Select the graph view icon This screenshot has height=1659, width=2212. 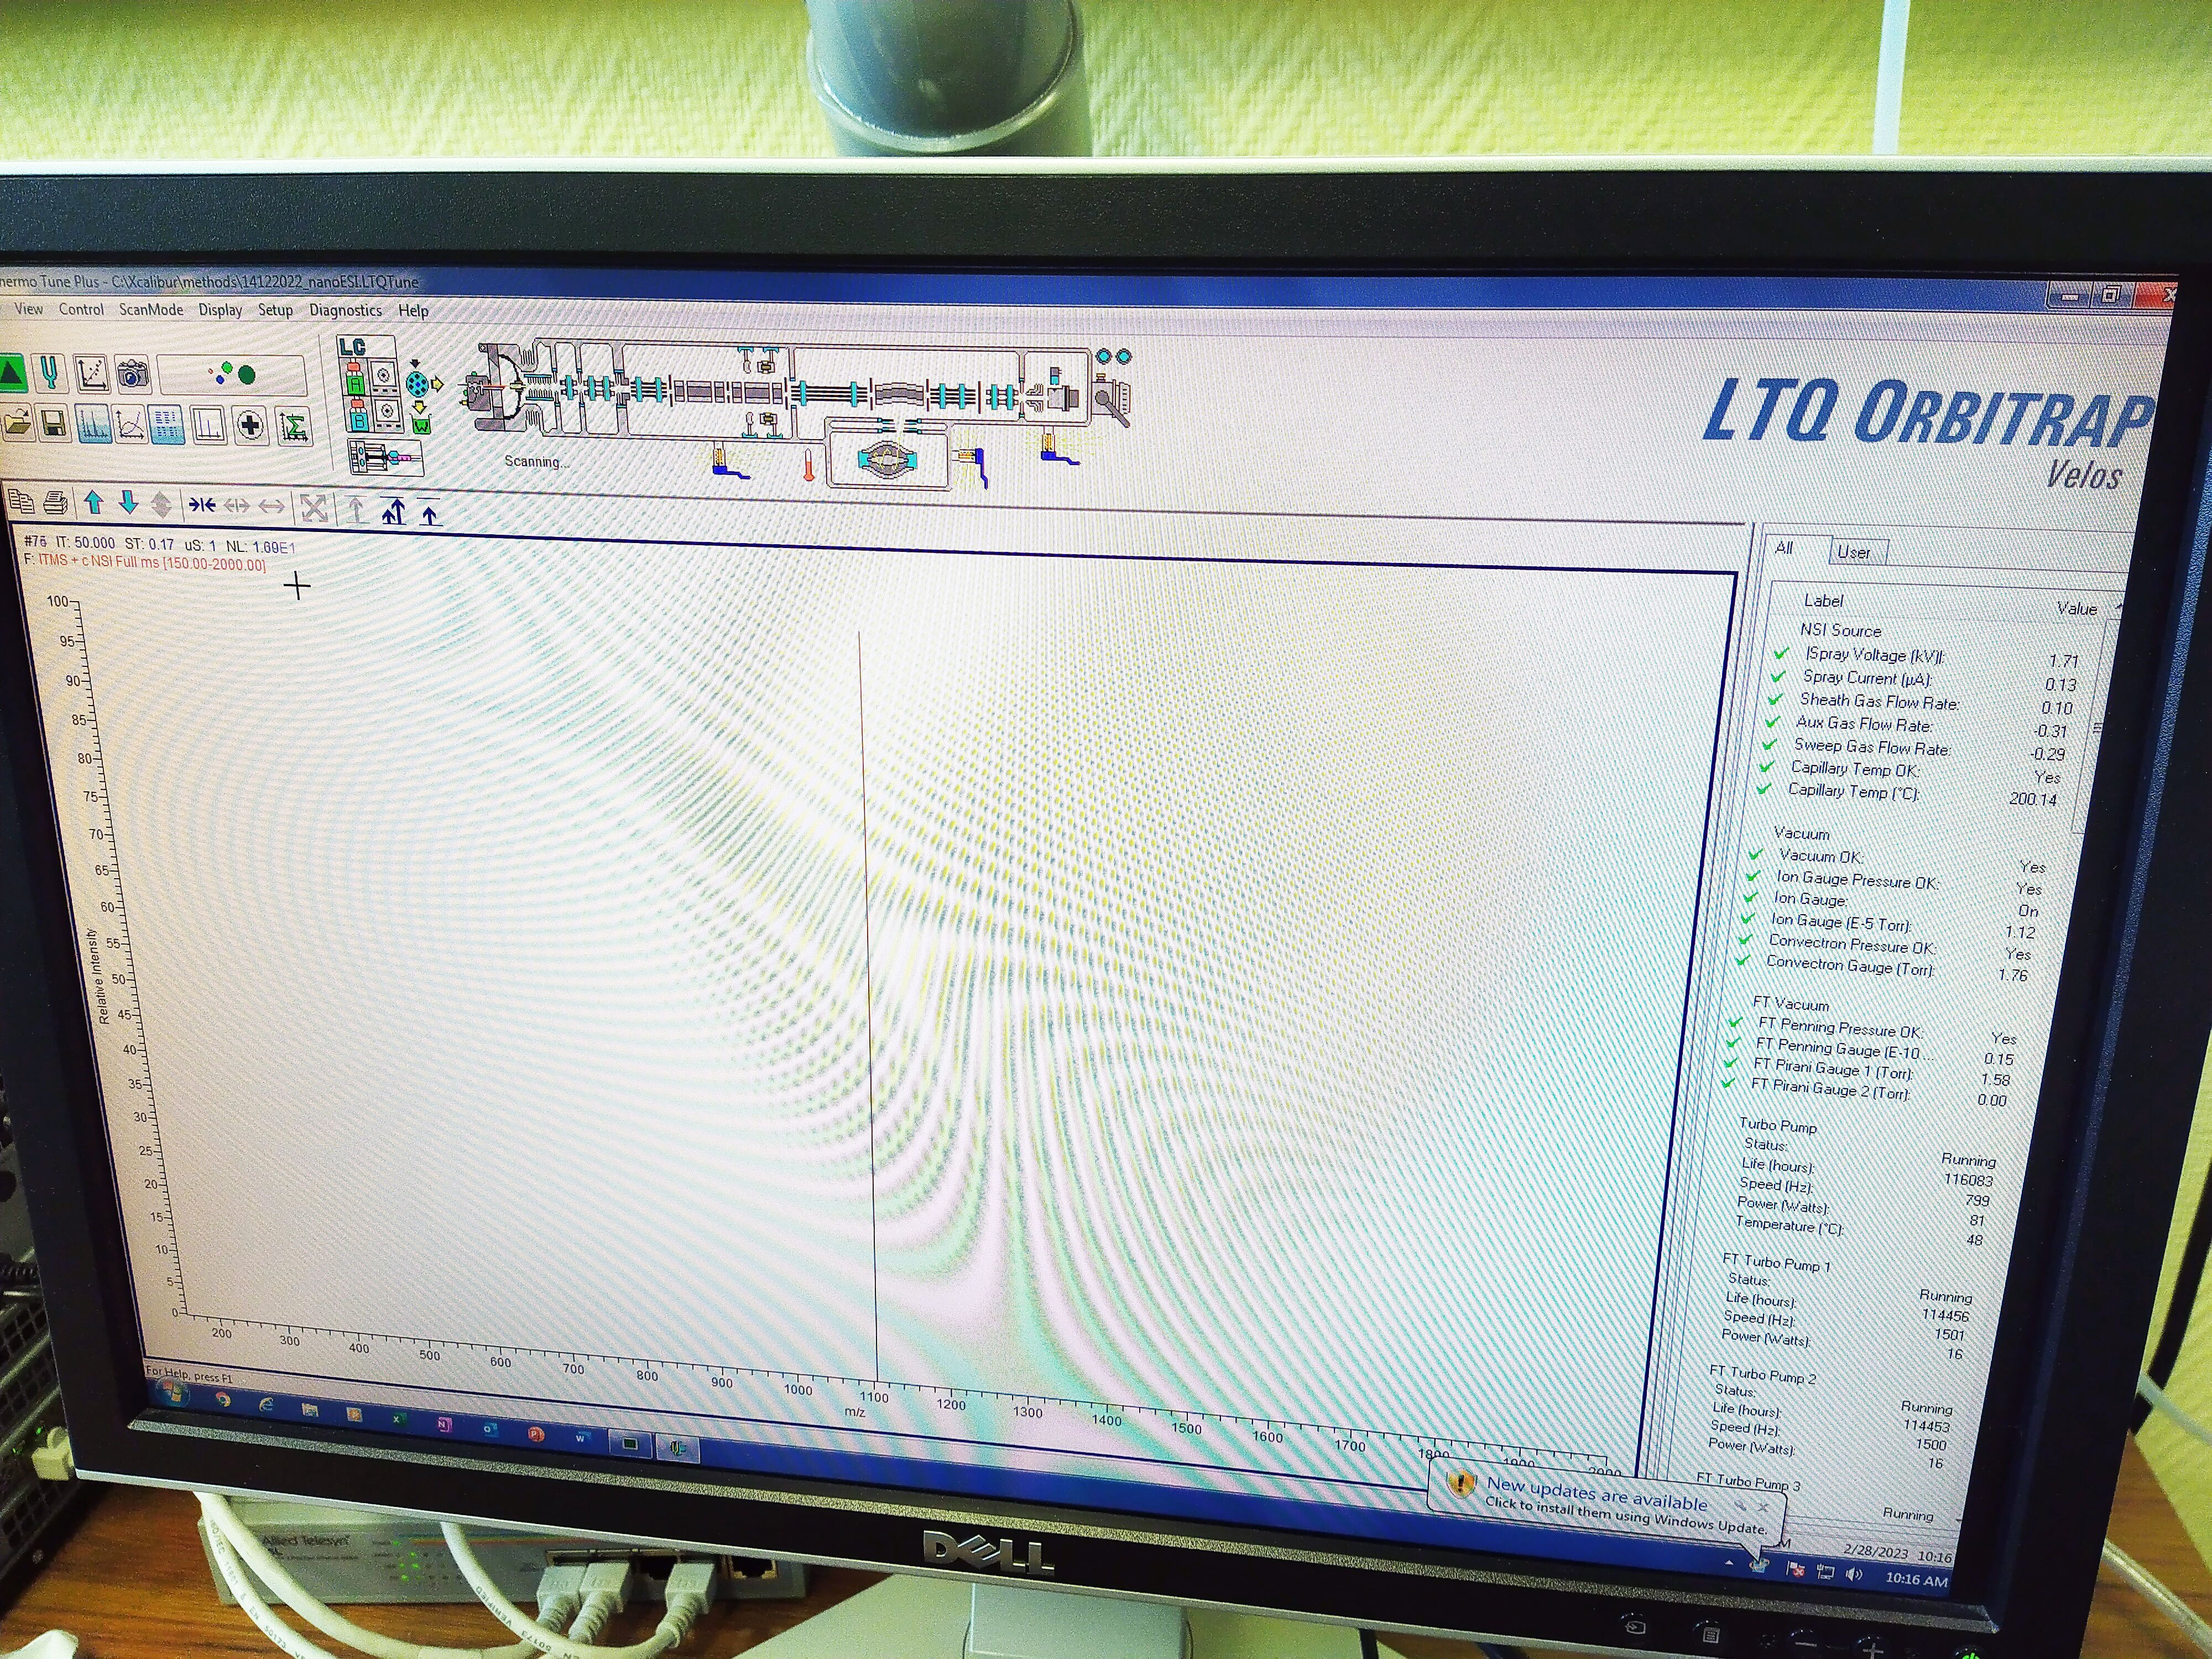[130, 425]
